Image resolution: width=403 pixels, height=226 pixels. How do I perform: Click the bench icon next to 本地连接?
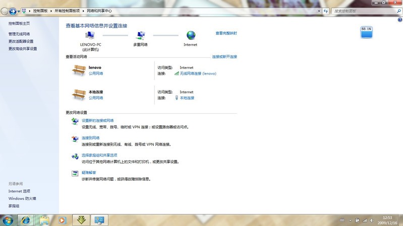79,95
